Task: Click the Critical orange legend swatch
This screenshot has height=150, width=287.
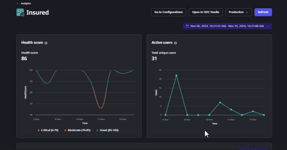Action: coord(39,130)
